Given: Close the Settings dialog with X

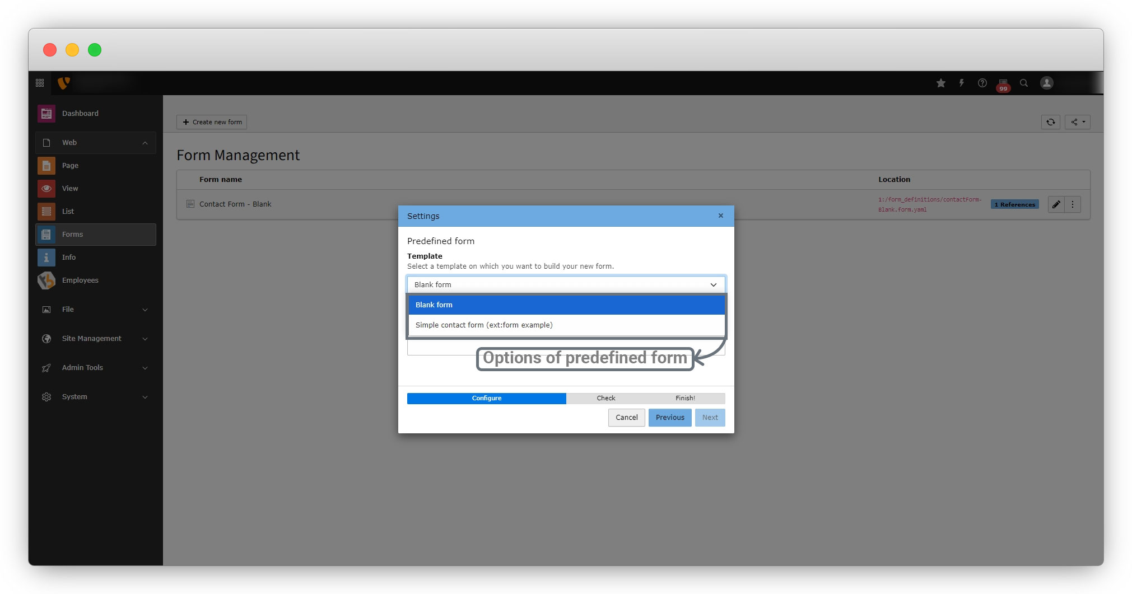Looking at the screenshot, I should click(720, 216).
